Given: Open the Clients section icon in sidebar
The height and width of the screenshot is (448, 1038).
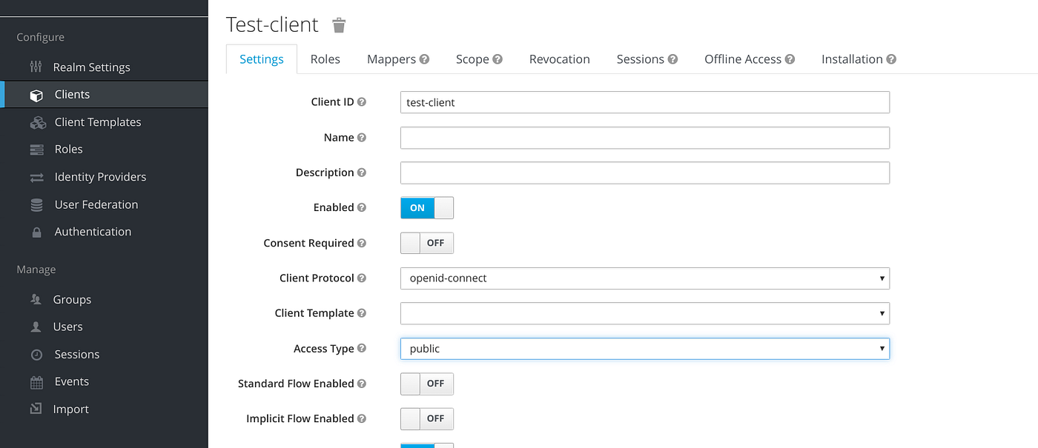Looking at the screenshot, I should point(37,94).
